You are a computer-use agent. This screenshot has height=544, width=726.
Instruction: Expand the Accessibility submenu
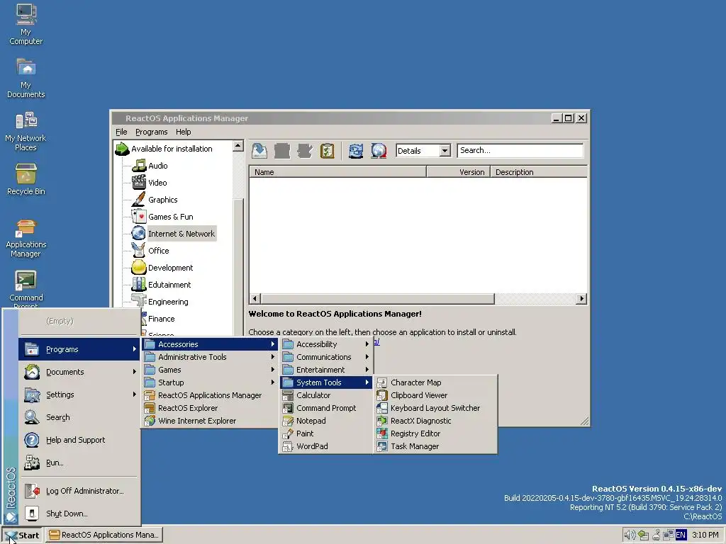click(326, 344)
